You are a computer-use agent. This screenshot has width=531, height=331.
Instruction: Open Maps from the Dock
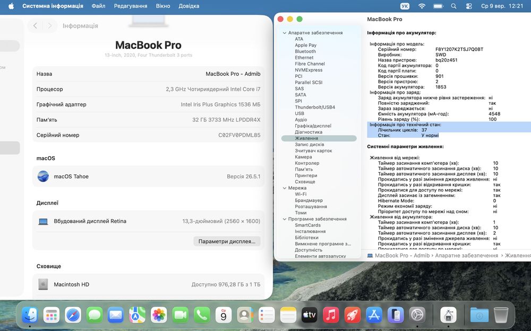pyautogui.click(x=137, y=315)
